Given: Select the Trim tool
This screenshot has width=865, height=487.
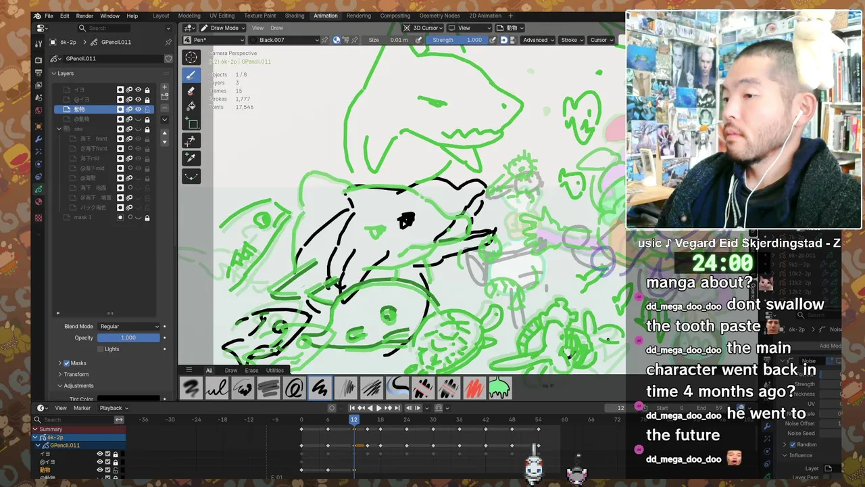Looking at the screenshot, I should pyautogui.click(x=191, y=141).
